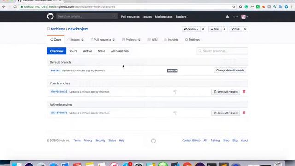295x166 pixels.
Task: Open the About footer link
Action: coord(244,140)
